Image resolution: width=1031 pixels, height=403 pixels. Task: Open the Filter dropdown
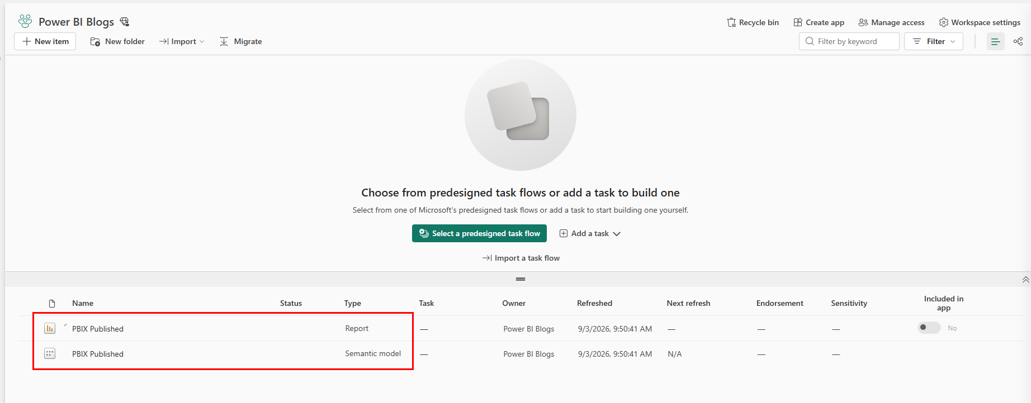[934, 41]
